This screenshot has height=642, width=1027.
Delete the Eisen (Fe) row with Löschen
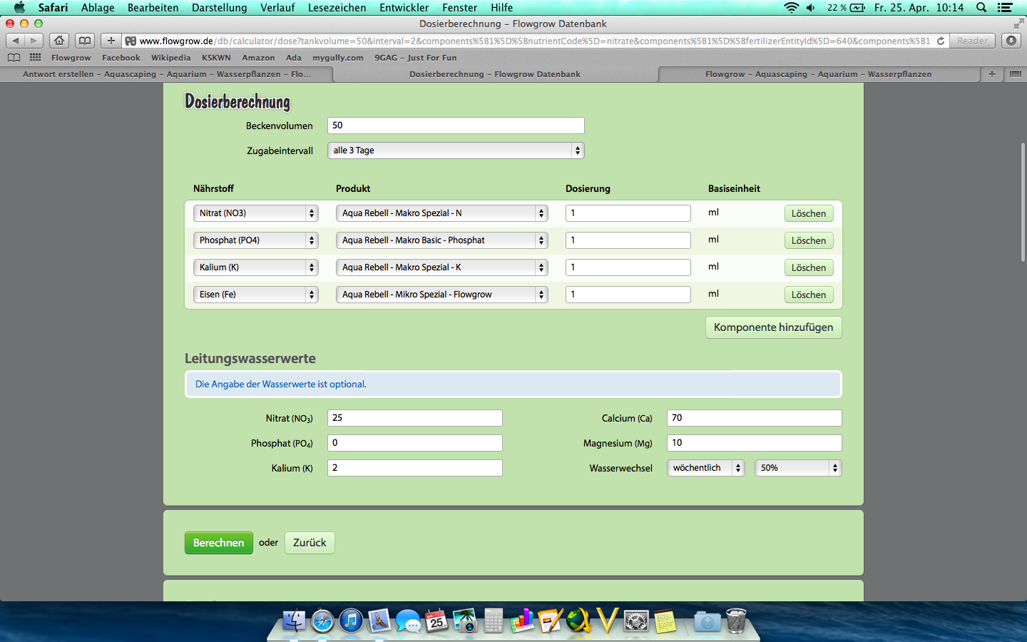(809, 295)
